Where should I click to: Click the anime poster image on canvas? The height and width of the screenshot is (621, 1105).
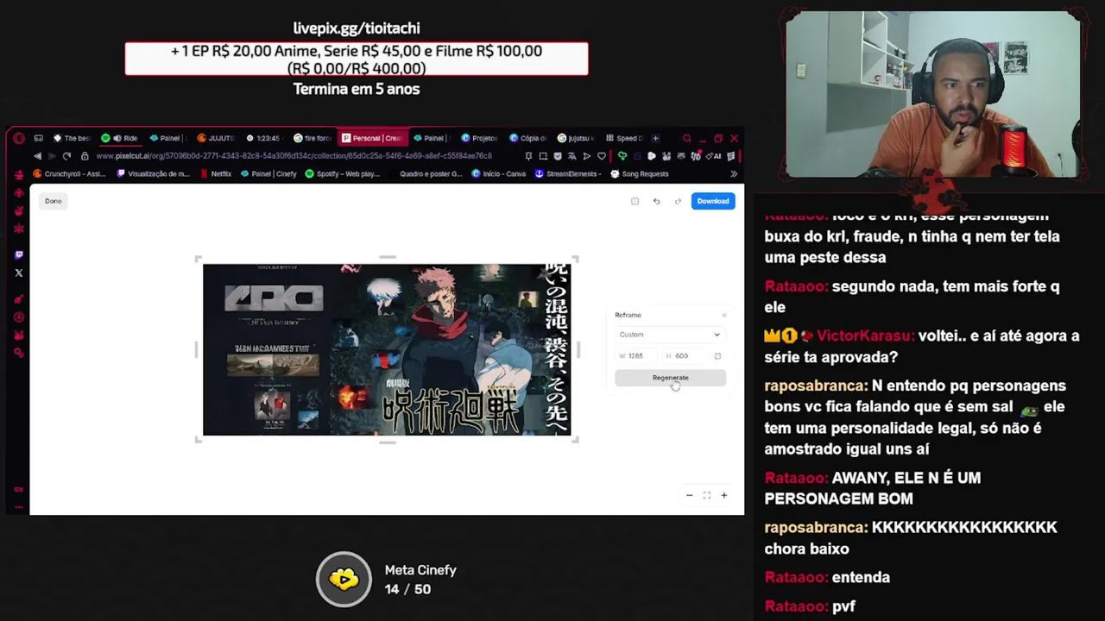click(387, 349)
